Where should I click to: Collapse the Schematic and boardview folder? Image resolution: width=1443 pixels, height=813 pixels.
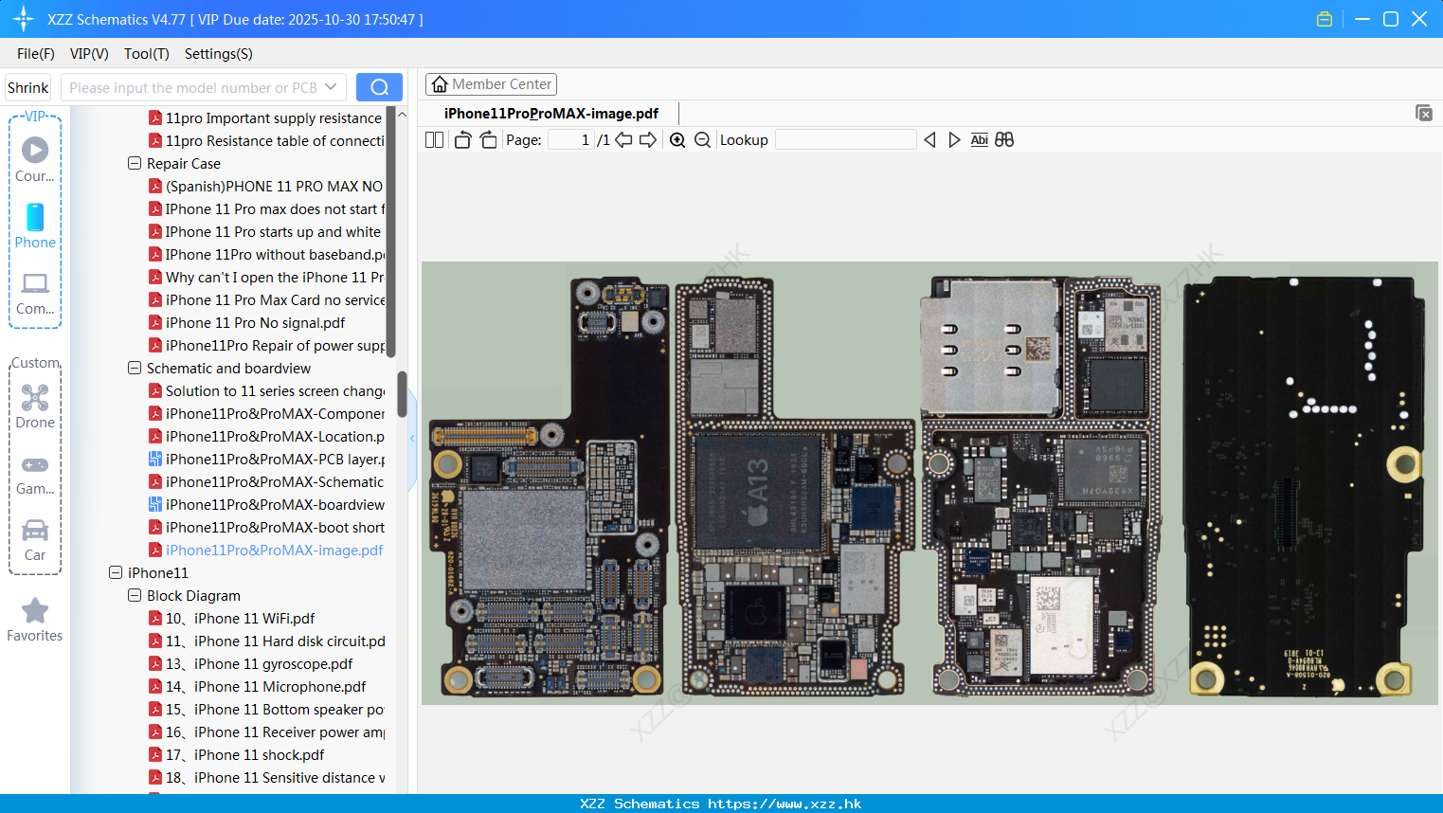pos(135,368)
